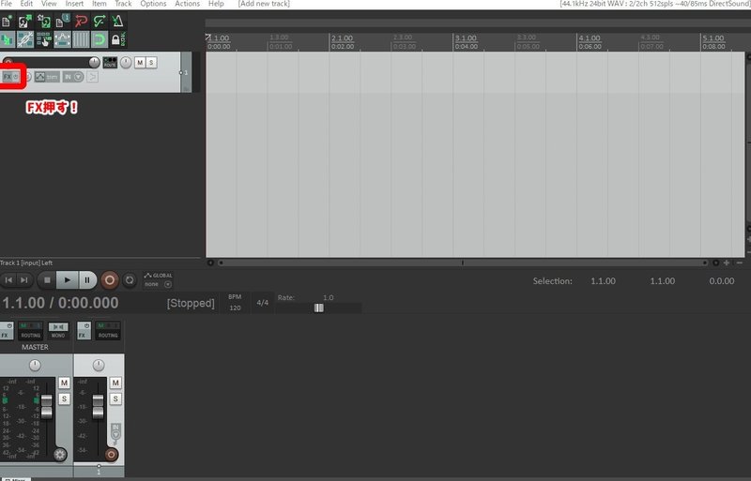The image size is (751, 481).
Task: Click the MASTER volume fader in the mixer
Action: (x=46, y=407)
